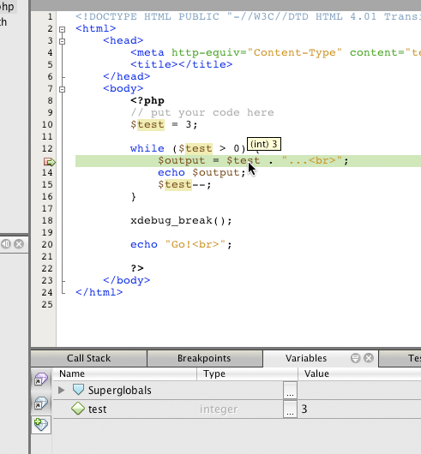Click the diamond icon for test variable

[78, 409]
